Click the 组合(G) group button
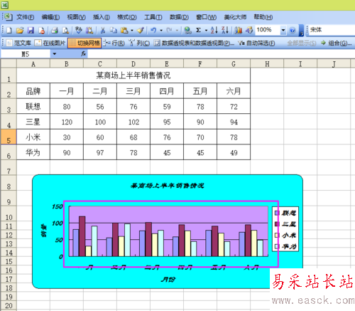Viewport: 355px width, 311px height. click(337, 43)
